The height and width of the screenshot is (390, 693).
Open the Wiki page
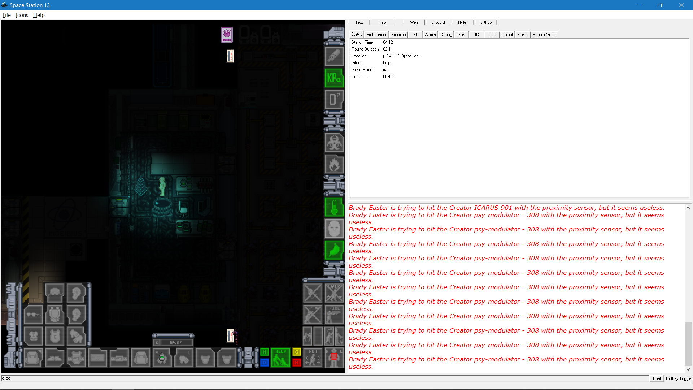pyautogui.click(x=413, y=22)
